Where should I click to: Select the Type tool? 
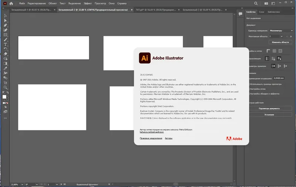coord(5,44)
